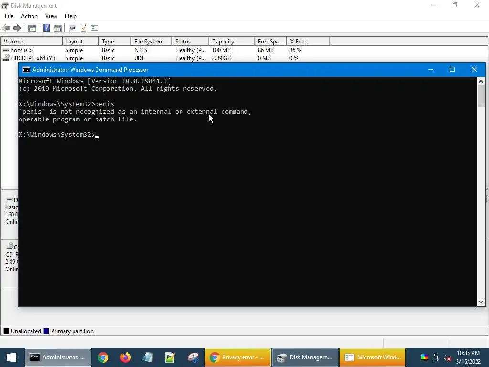This screenshot has width=489, height=367.
Task: Toggle the action pane toolbar icon
Action: coord(58,28)
